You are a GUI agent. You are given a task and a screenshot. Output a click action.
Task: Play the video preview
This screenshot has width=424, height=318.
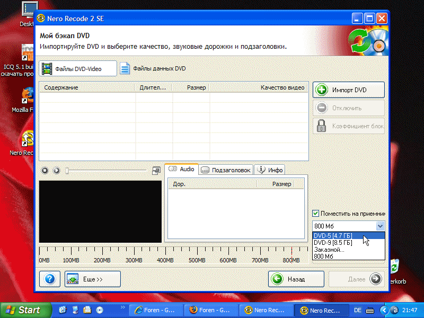point(56,170)
